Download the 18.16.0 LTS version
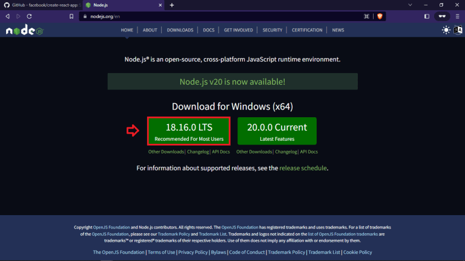This screenshot has height=261, width=465. tap(189, 131)
